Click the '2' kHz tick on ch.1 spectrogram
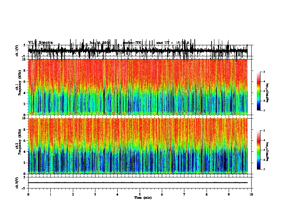 [25, 104]
